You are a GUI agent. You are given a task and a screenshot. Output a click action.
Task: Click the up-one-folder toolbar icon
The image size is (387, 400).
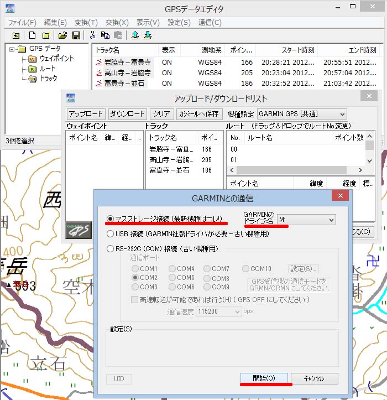pyautogui.click(x=16, y=35)
